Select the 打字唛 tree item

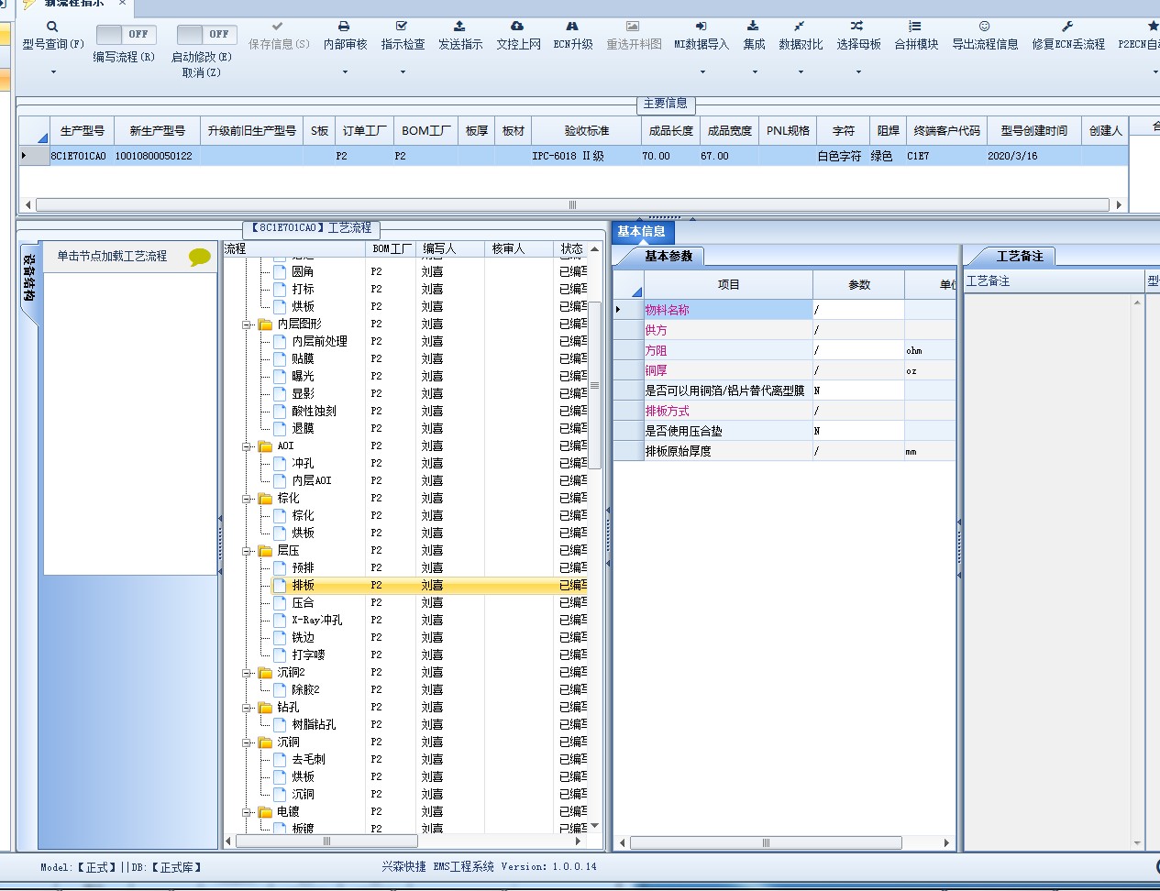pyautogui.click(x=308, y=654)
